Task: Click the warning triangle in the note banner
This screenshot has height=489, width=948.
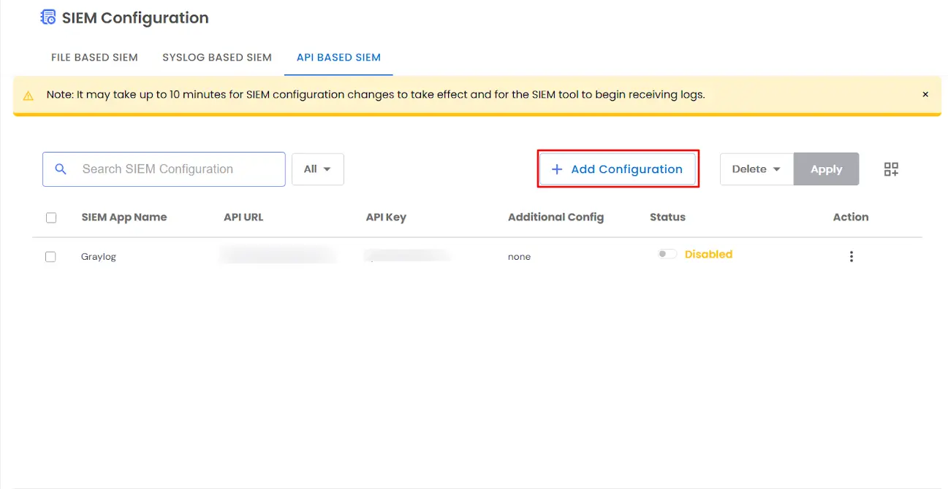Action: 29,95
